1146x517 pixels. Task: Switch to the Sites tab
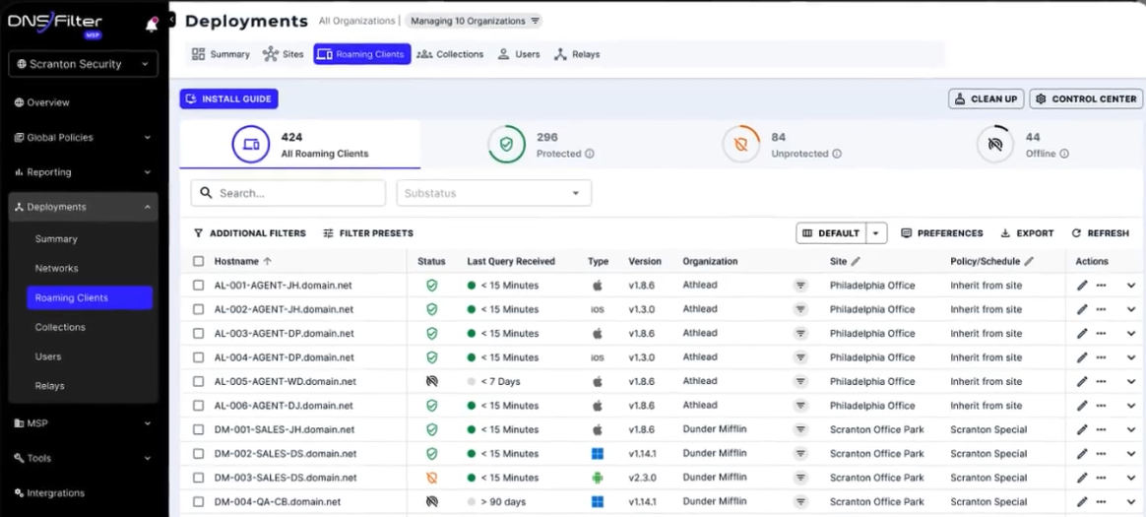click(283, 54)
